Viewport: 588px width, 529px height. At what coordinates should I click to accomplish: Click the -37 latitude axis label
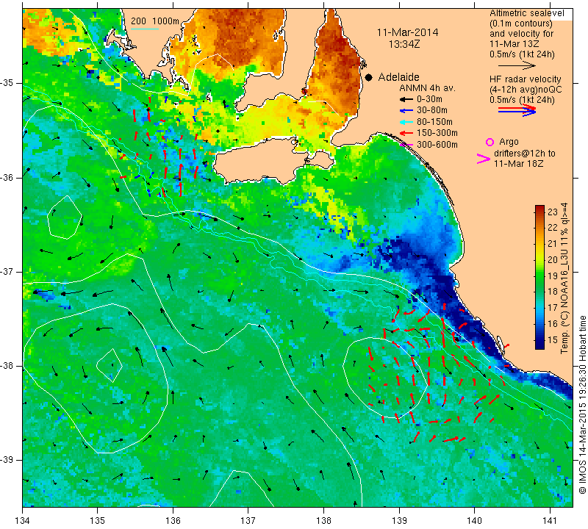[7, 271]
